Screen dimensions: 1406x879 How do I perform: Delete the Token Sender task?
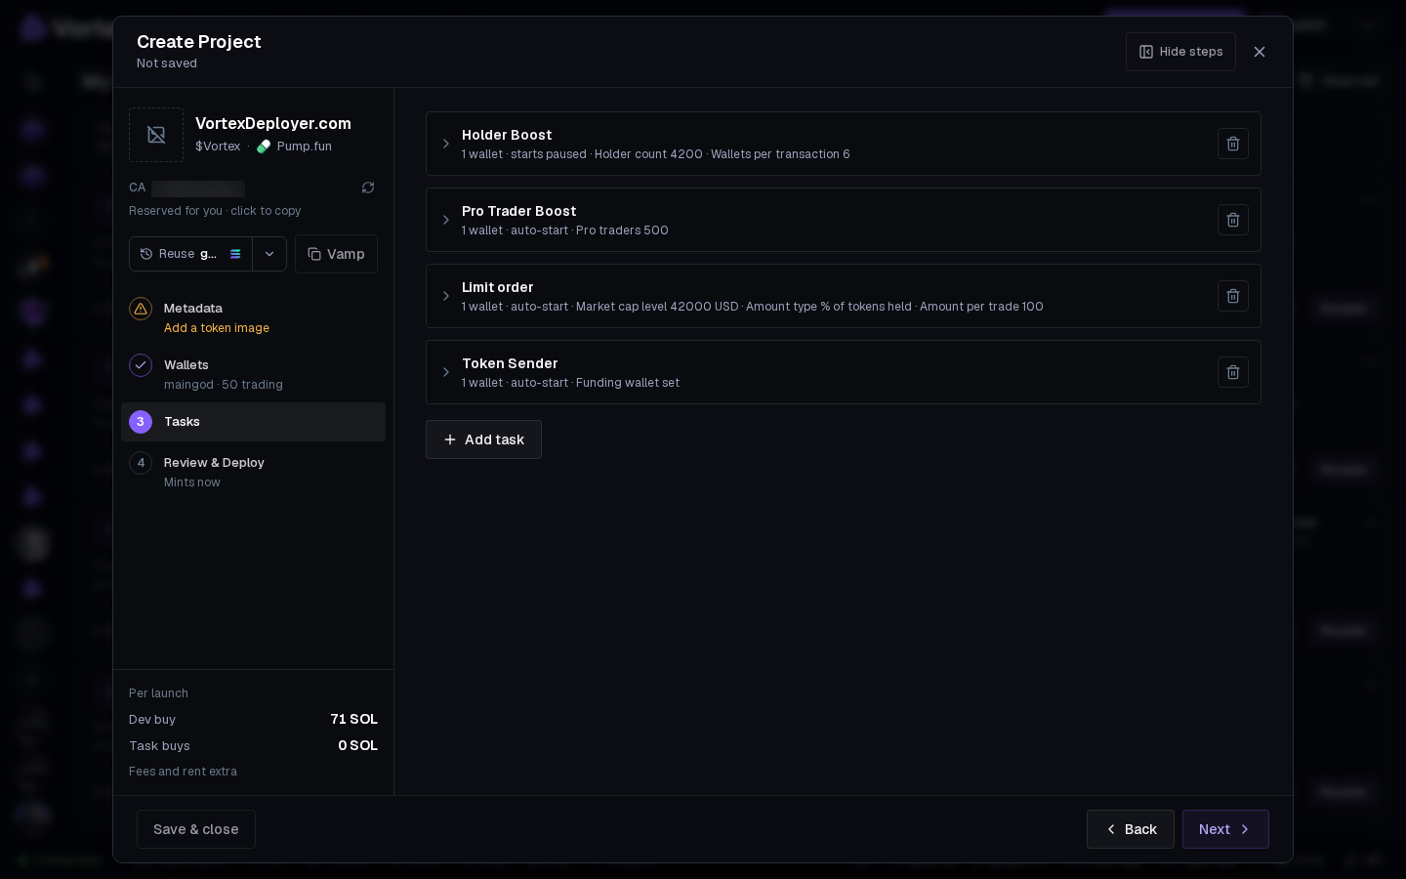(x=1233, y=372)
